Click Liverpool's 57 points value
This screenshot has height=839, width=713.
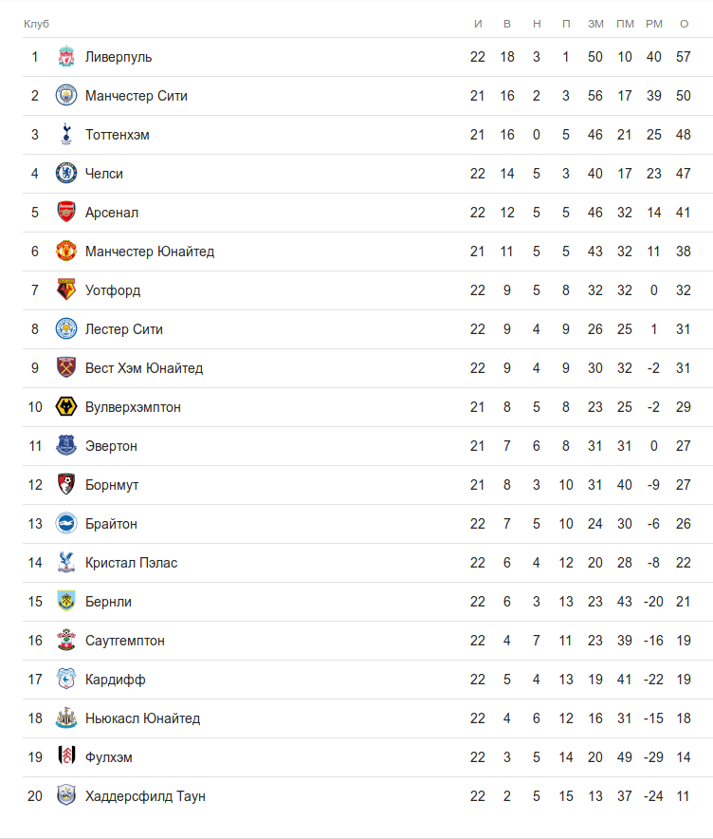pyautogui.click(x=684, y=57)
